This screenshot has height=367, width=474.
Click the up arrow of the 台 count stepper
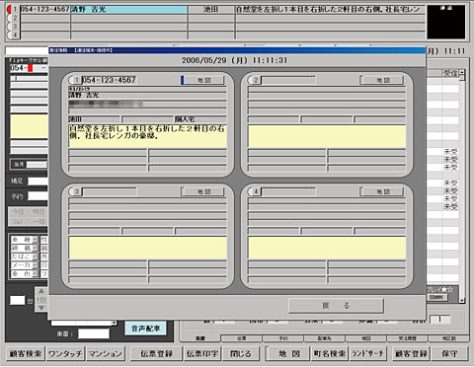(x=41, y=291)
